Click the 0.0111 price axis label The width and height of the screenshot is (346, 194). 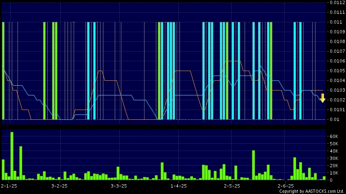point(337,12)
